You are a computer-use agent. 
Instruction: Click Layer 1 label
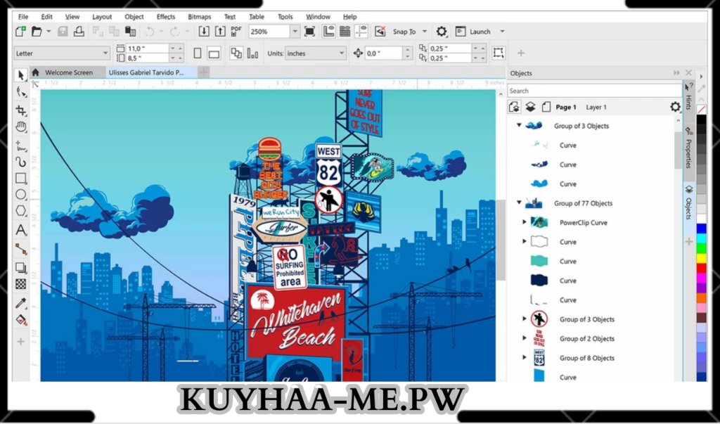[596, 107]
